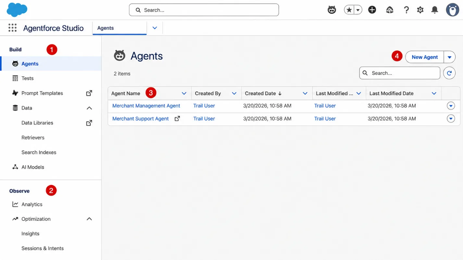This screenshot has width=463, height=260.
Task: Click the Salesforce cloud logo
Action: 17,10
